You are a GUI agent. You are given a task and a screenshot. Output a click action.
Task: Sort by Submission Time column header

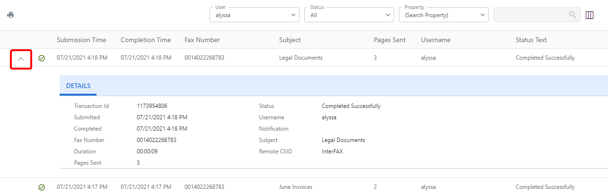pos(81,40)
